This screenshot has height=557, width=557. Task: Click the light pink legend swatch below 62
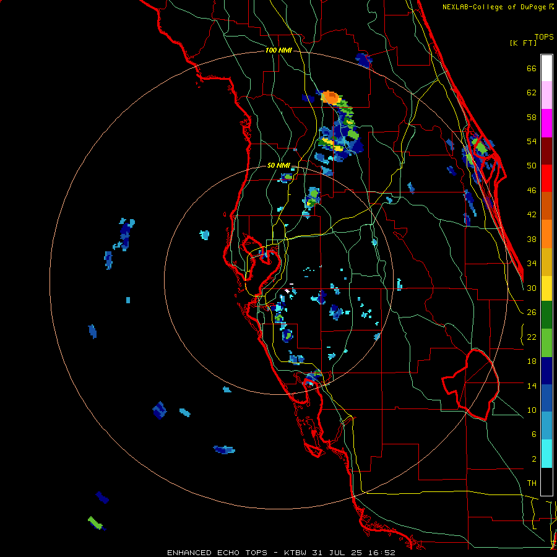click(x=546, y=95)
